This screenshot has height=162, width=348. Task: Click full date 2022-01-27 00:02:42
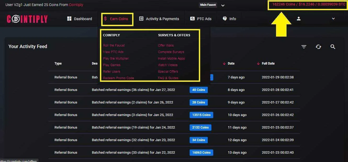278,102
